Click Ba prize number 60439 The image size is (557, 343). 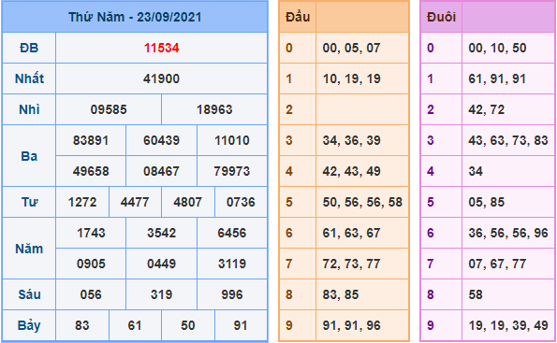coord(162,140)
